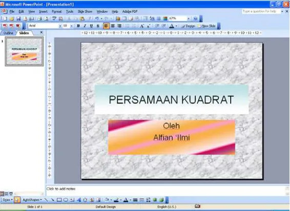
Task: Click the Insert Table icon
Action: point(125,18)
